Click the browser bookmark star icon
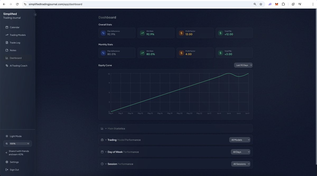The height and width of the screenshot is (176, 317). tap(261, 4)
